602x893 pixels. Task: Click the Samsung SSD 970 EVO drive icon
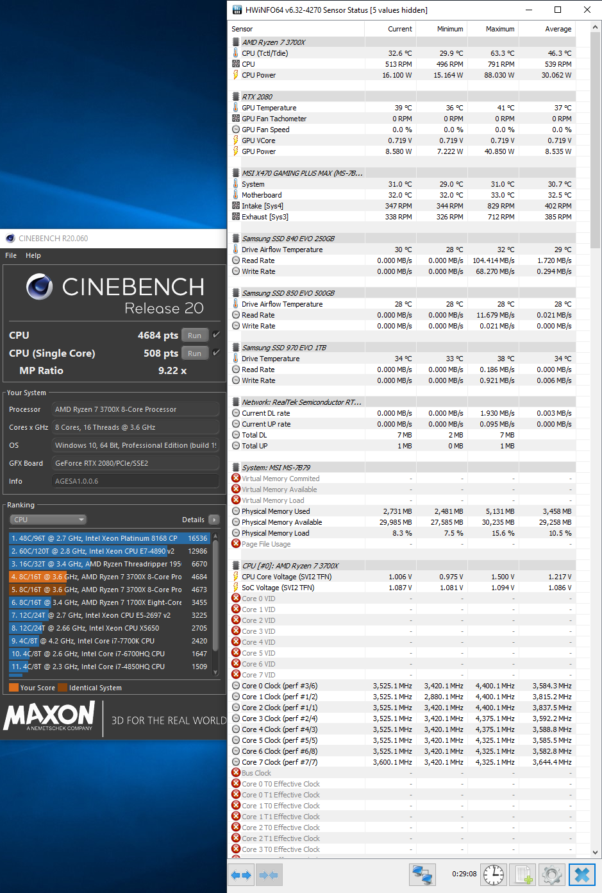[236, 348]
